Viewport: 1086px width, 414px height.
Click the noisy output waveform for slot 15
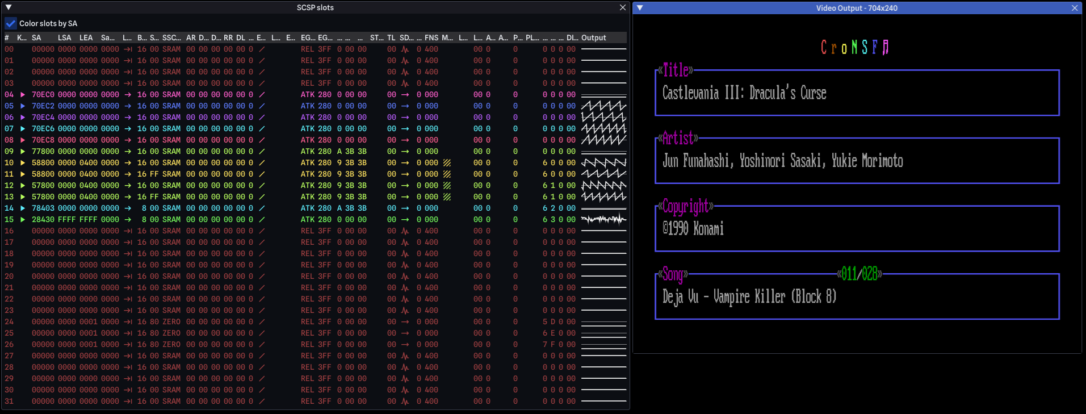(x=604, y=220)
